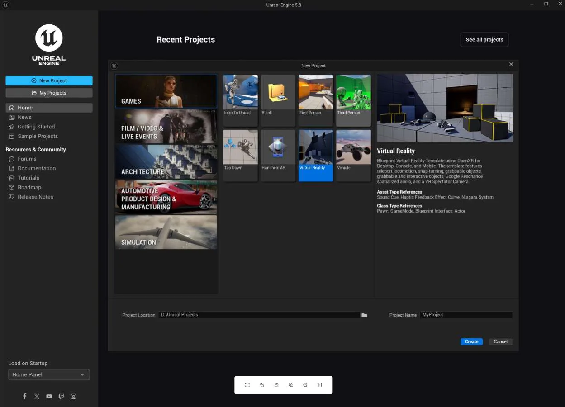Image resolution: width=565 pixels, height=407 pixels.
Task: Open the Load on Startup dropdown
Action: click(49, 374)
